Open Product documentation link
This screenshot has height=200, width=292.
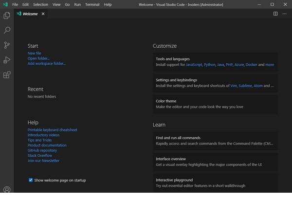pos(47,145)
